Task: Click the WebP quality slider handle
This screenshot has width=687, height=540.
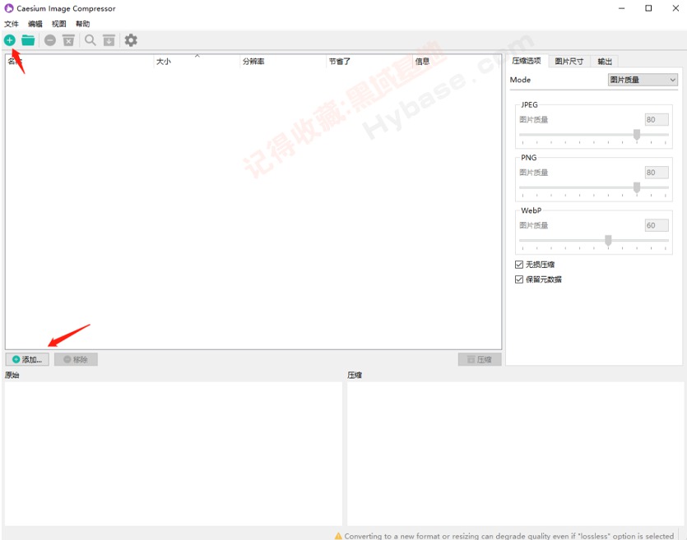Action: click(x=608, y=240)
